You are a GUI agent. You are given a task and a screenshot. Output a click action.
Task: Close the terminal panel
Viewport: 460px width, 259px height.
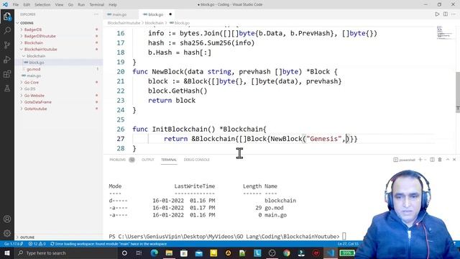[454, 160]
